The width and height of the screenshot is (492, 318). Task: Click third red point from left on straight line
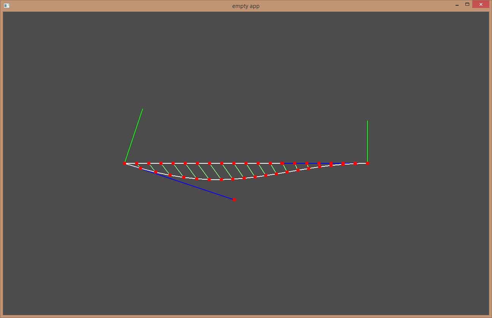click(x=149, y=163)
